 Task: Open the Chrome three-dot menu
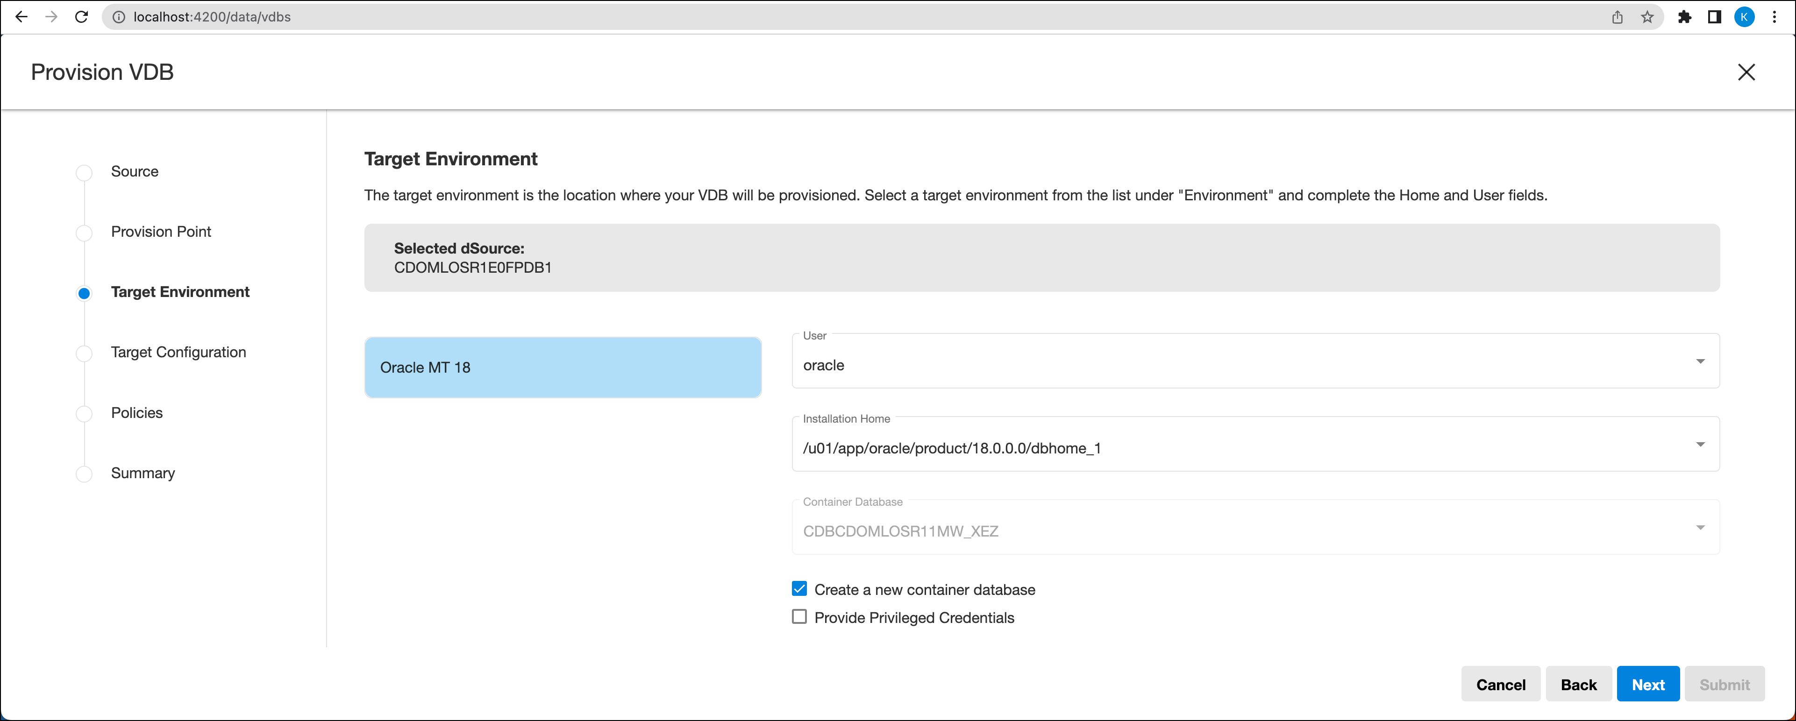pyautogui.click(x=1775, y=17)
